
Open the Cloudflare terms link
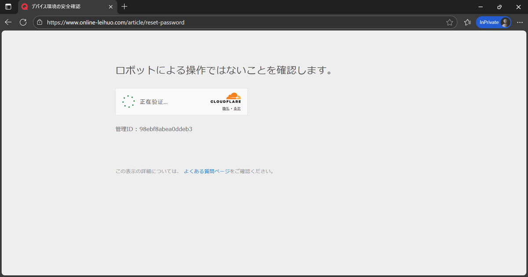237,109
